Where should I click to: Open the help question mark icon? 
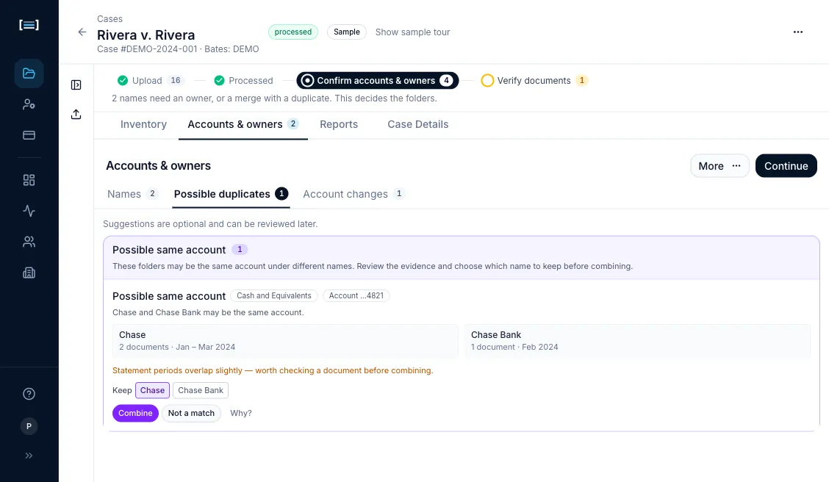tap(29, 394)
